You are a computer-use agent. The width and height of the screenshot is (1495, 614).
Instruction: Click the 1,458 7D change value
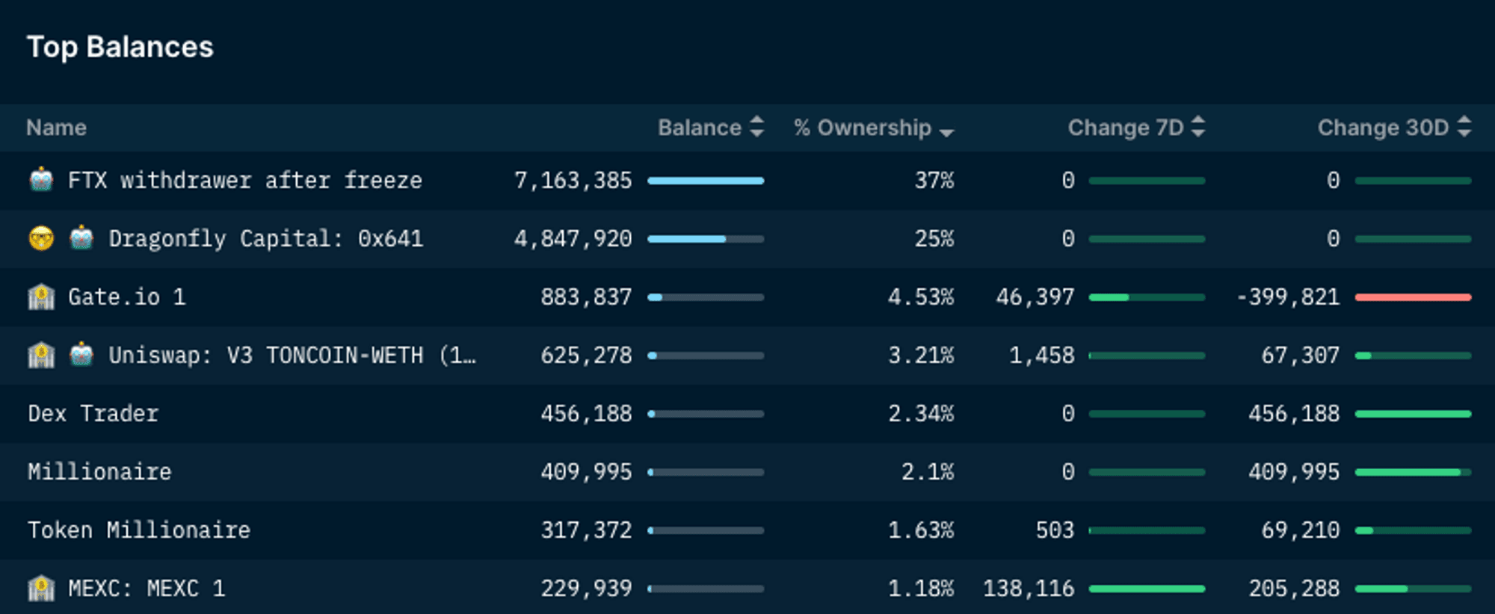(x=1042, y=355)
